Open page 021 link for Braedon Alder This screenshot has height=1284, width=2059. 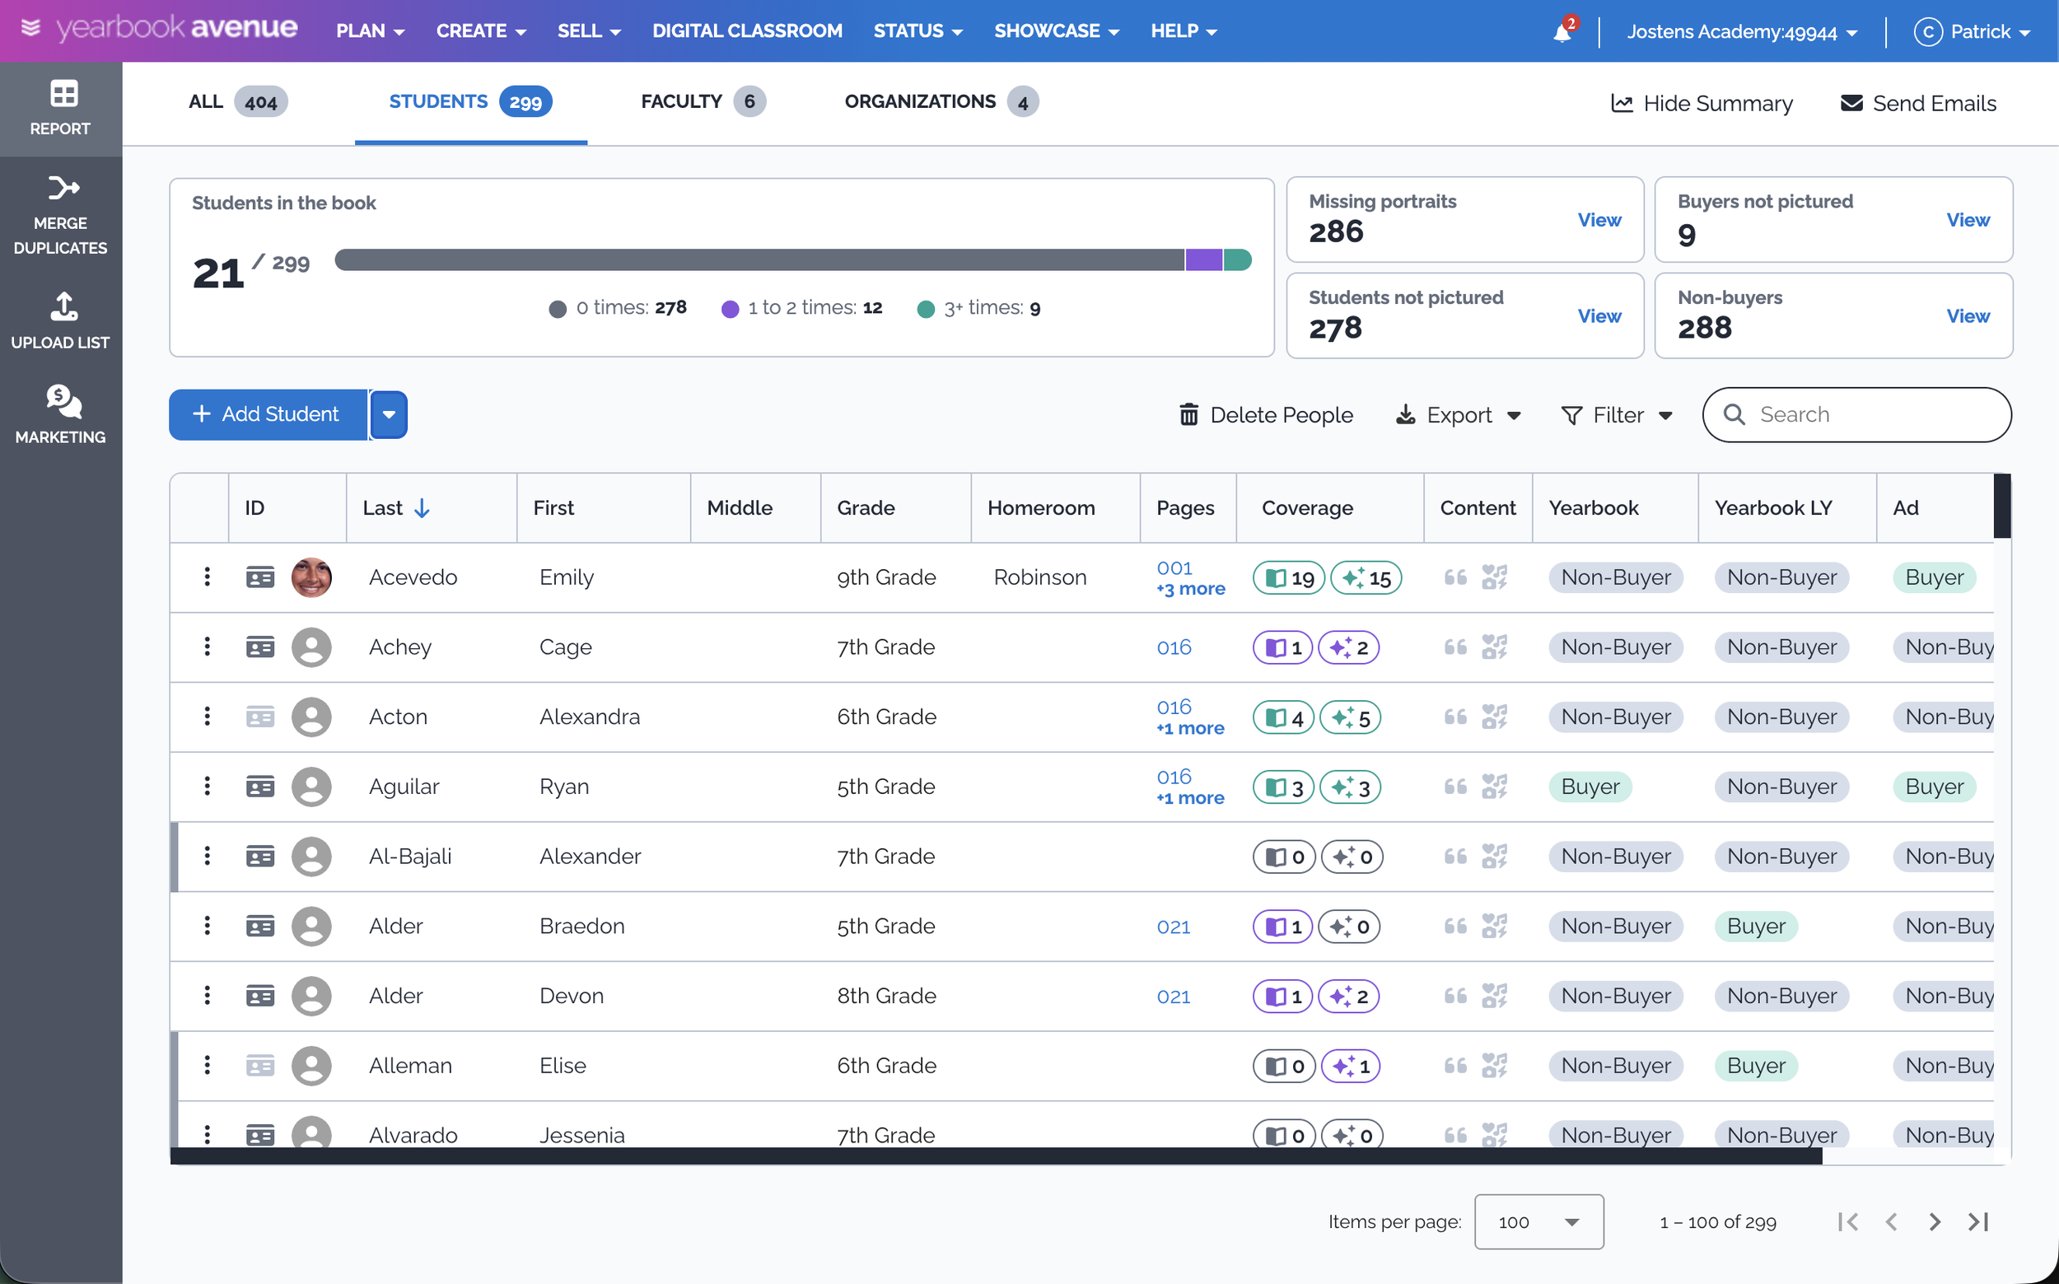tap(1174, 927)
